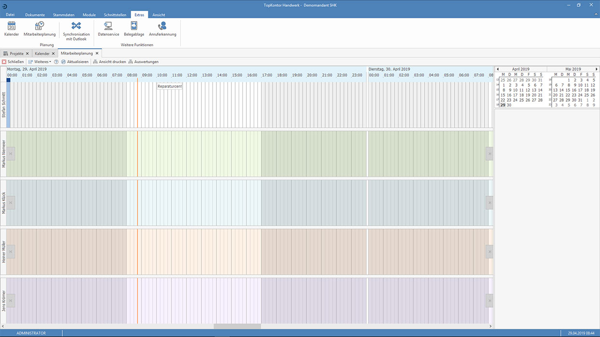Image resolution: width=600 pixels, height=337 pixels.
Task: Collapse the ribbon with the chevron
Action: coord(596,14)
